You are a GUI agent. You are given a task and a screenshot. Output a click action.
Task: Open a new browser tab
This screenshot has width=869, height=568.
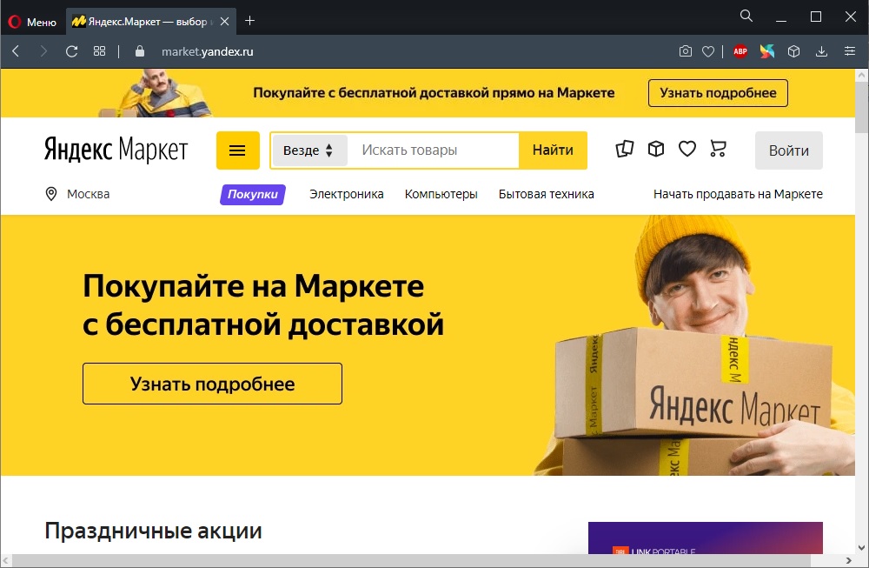click(250, 21)
